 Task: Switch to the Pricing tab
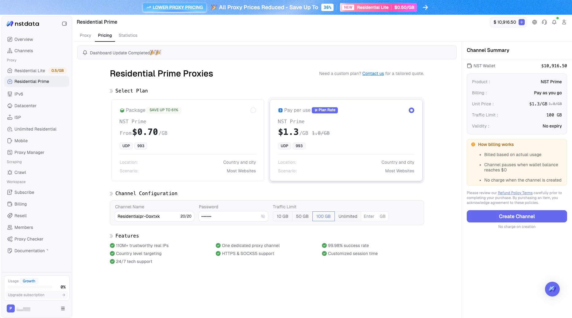(105, 35)
